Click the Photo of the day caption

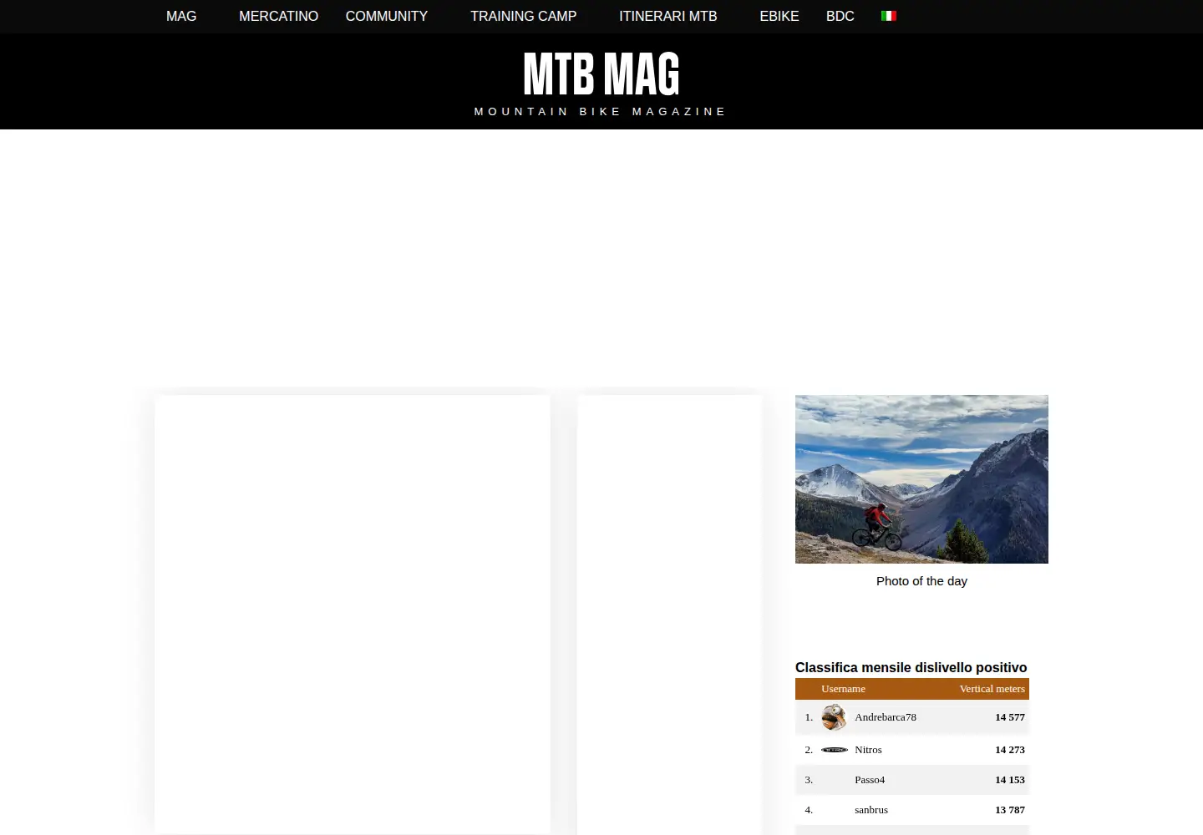click(x=921, y=581)
